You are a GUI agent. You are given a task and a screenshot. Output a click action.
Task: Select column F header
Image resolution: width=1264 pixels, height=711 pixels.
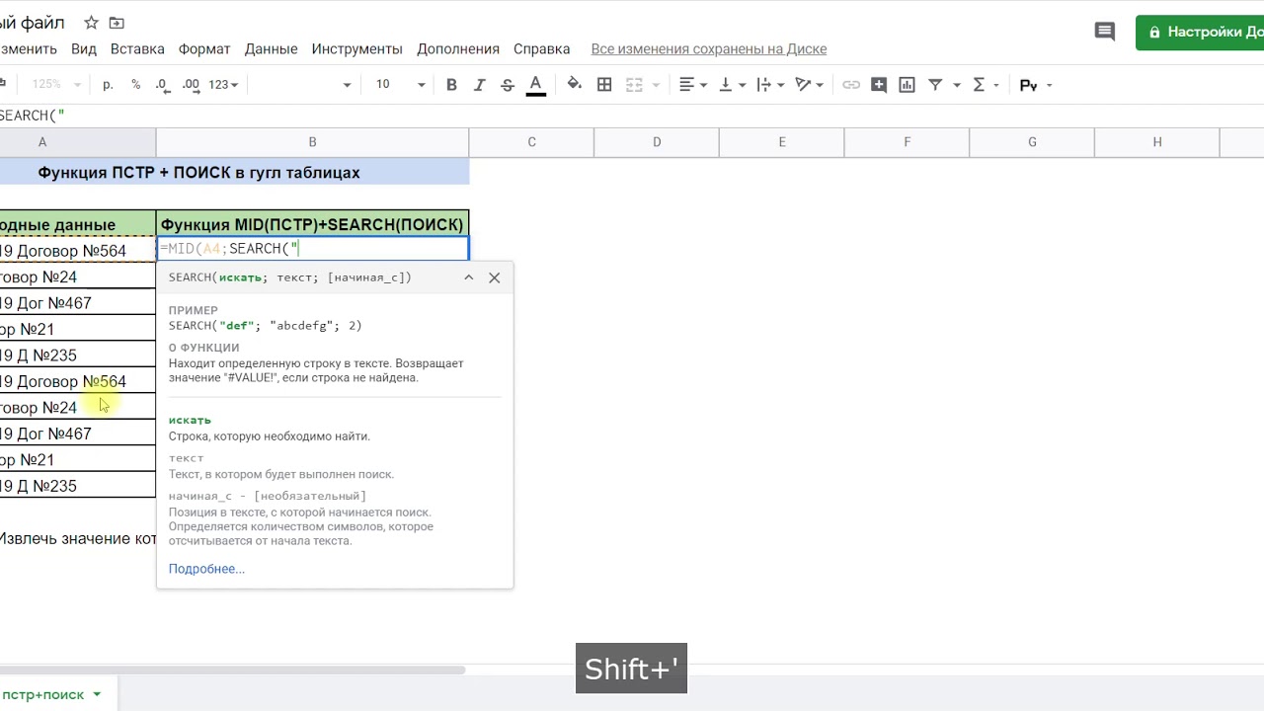click(x=907, y=142)
